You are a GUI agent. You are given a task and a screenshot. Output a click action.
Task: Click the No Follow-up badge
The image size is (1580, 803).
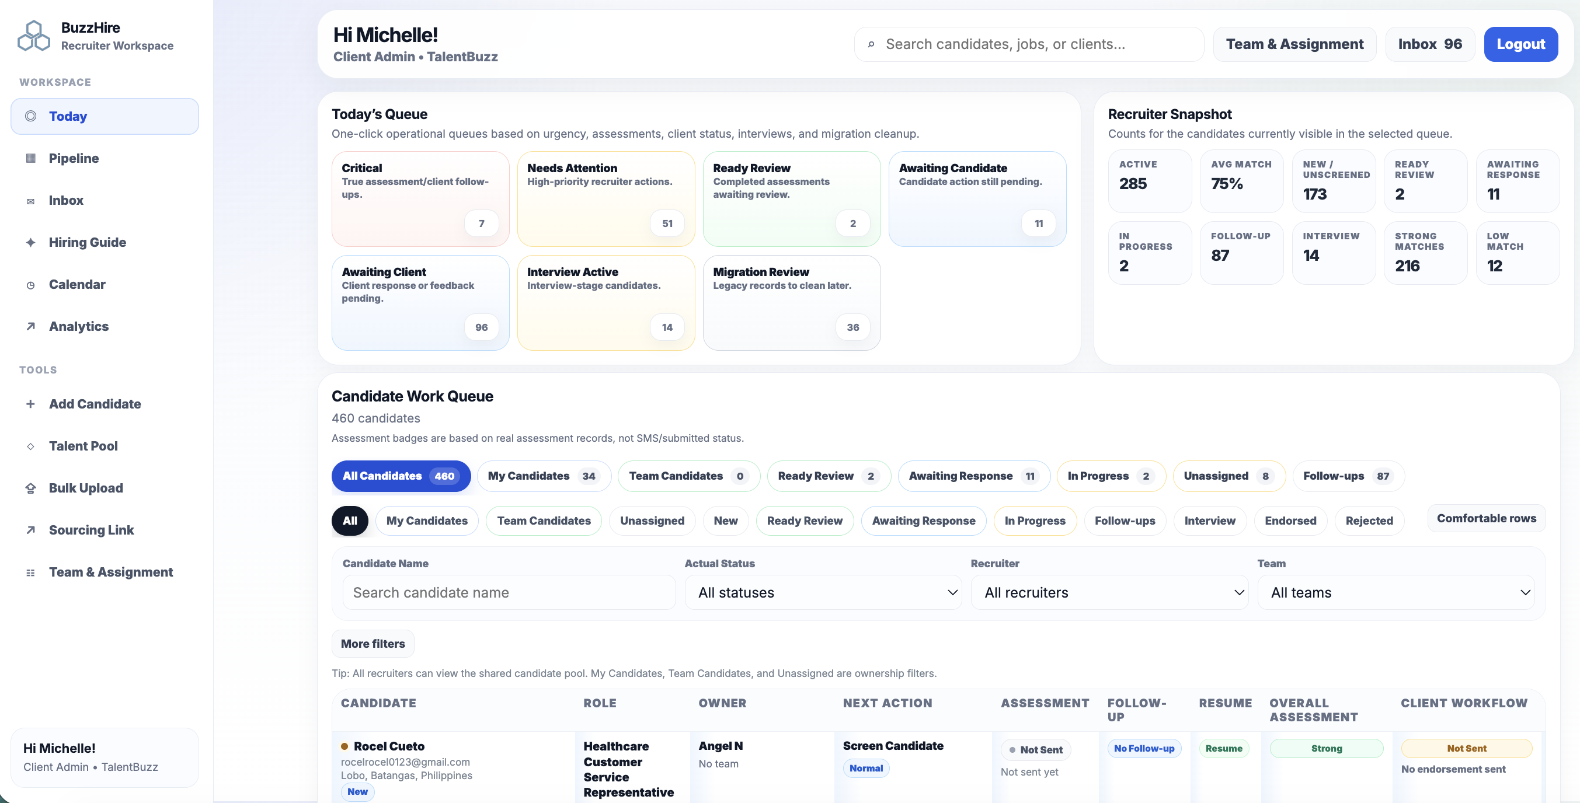click(1144, 749)
